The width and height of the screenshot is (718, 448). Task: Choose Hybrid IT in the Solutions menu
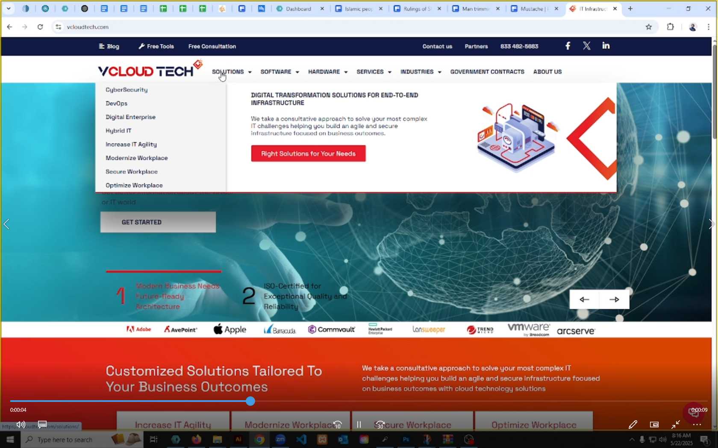click(x=118, y=131)
